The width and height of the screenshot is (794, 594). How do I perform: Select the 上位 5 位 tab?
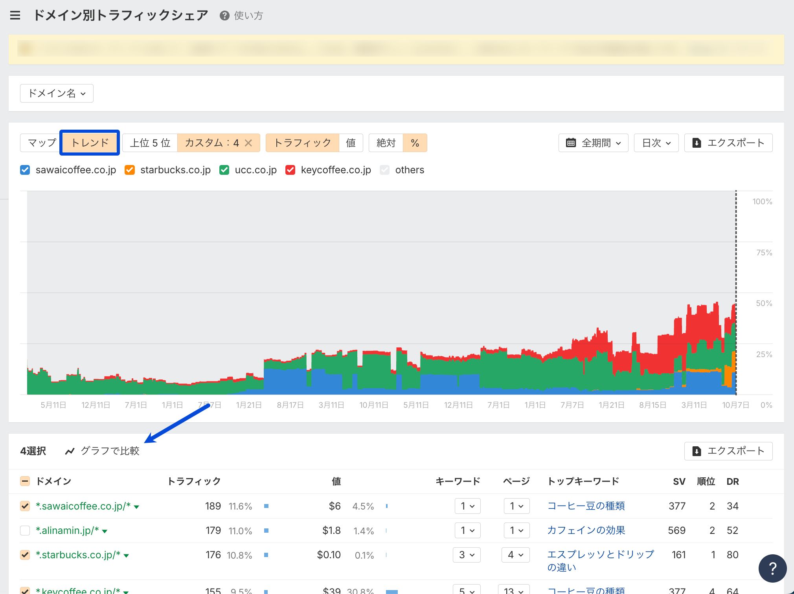tap(150, 143)
